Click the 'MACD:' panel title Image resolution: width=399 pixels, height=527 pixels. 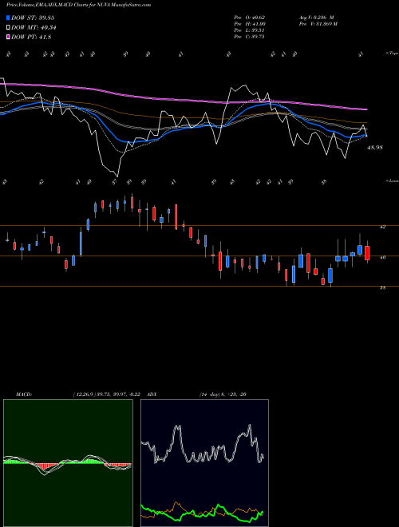(x=23, y=394)
